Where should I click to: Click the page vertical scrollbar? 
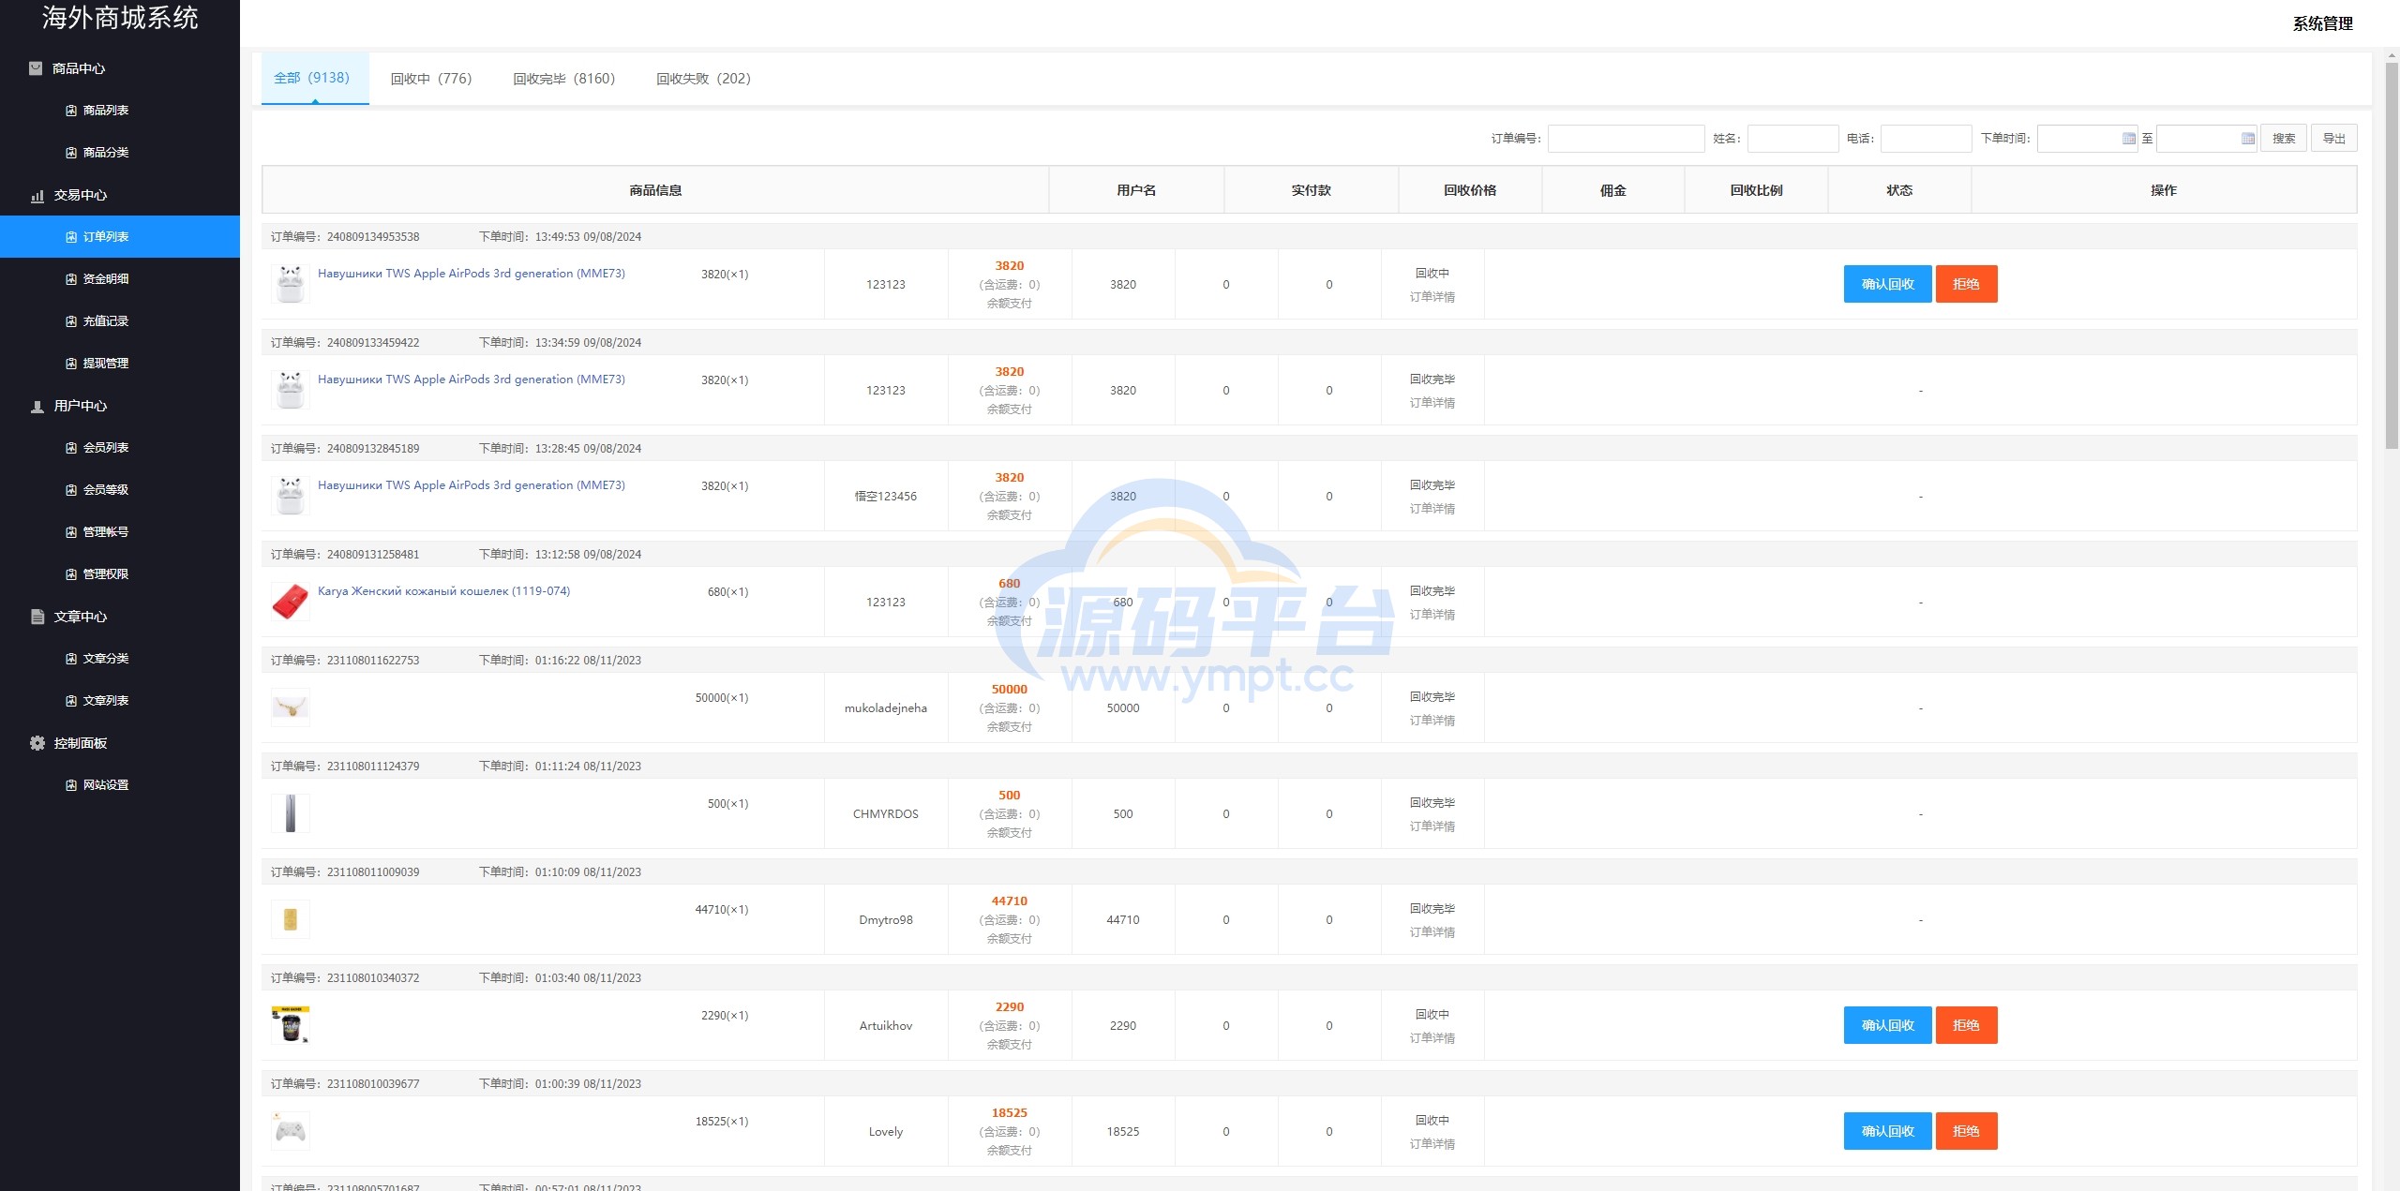pyautogui.click(x=2391, y=255)
